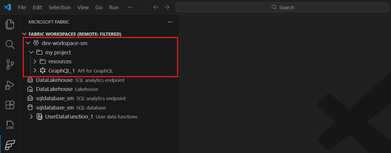
Task: Select the sqldatabase_sm SQL database label
Action: click(71, 108)
